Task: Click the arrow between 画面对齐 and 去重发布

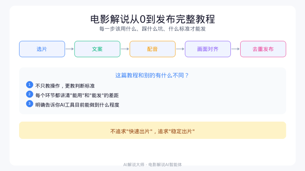Action: pos(236,49)
